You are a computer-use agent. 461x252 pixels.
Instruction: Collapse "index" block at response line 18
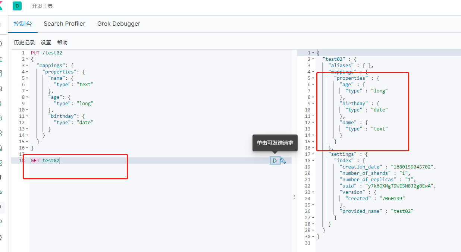313,161
